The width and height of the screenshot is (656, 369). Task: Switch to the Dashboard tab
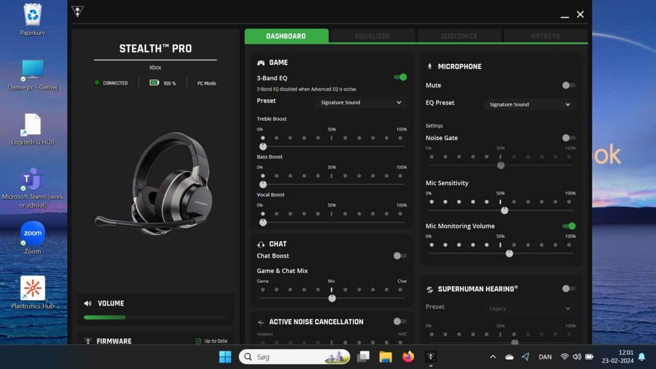(x=286, y=36)
